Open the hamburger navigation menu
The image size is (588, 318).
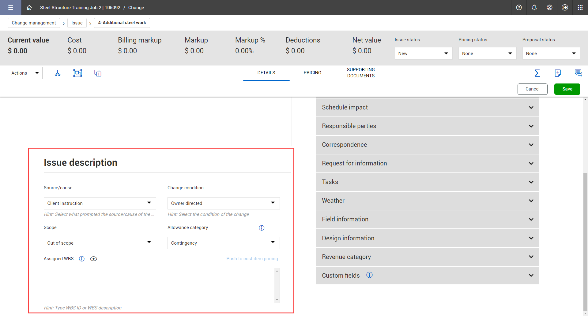point(11,8)
